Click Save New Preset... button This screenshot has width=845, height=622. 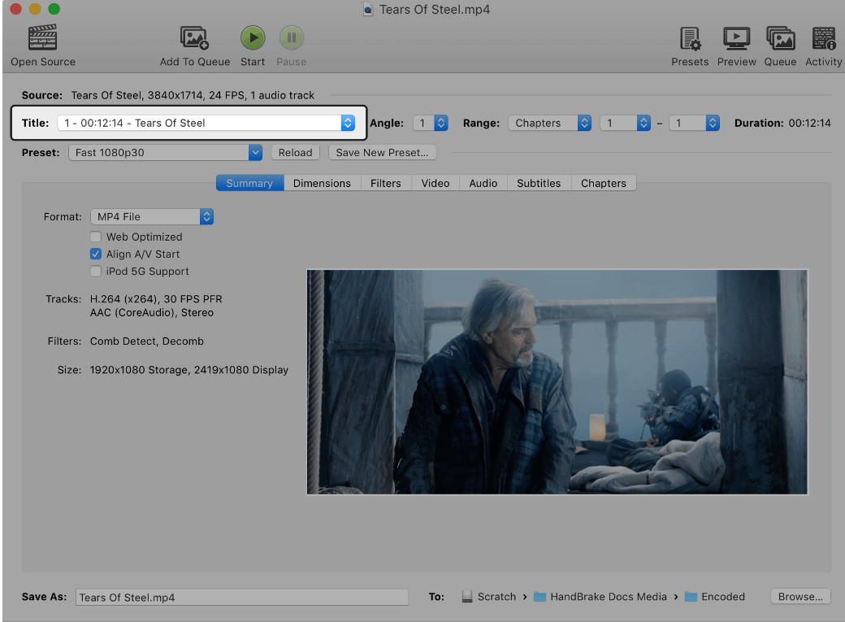(382, 153)
